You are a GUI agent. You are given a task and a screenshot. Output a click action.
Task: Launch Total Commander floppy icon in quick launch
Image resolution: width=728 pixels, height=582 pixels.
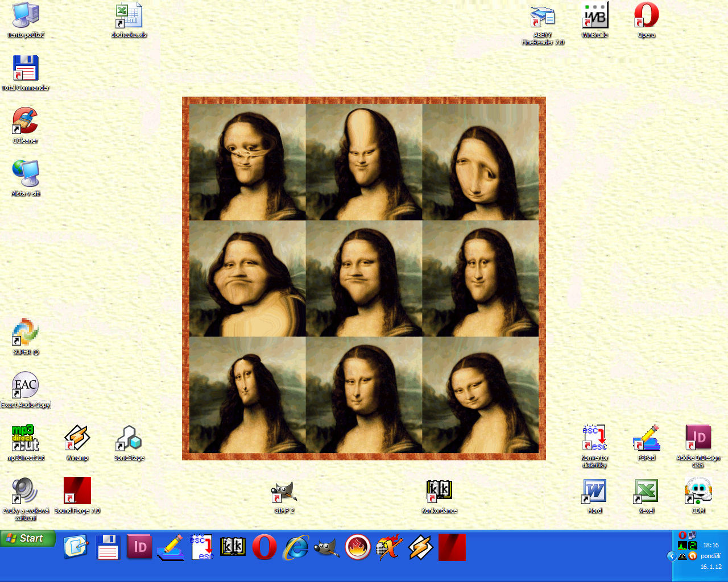coord(108,547)
